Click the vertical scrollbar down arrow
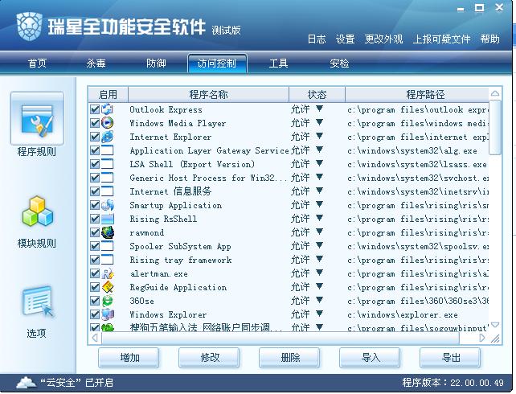This screenshot has width=516, height=394. [x=495, y=325]
